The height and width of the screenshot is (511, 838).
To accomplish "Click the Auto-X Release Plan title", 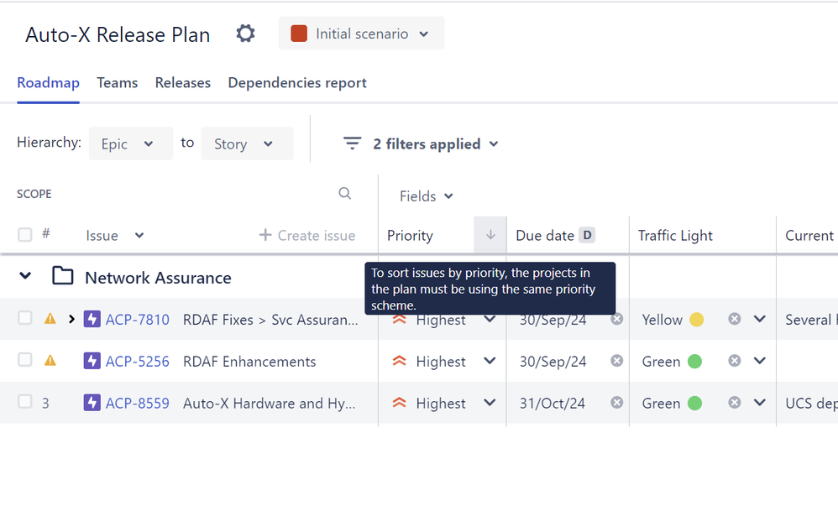I will coord(118,34).
